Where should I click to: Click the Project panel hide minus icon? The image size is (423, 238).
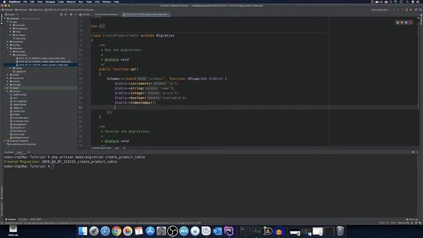click(x=75, y=15)
